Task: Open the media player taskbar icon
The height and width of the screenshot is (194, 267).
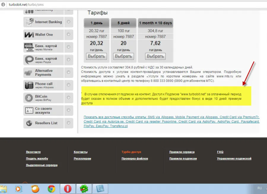Action: point(18,189)
